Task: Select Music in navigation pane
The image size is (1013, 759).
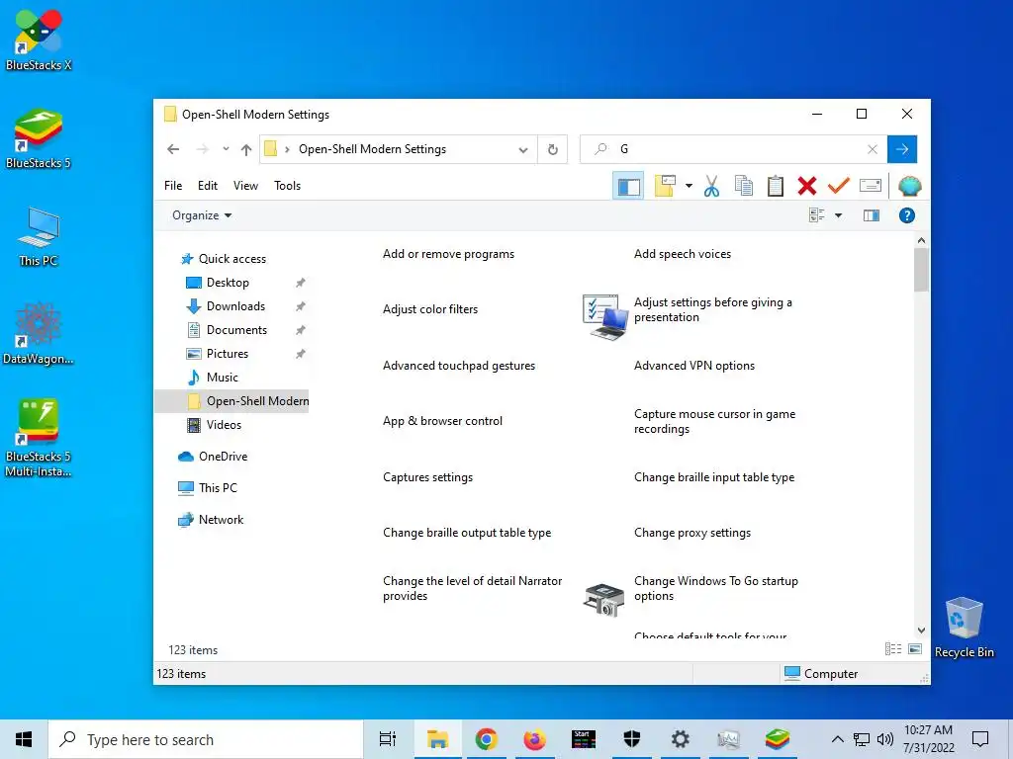Action: coord(214,378)
